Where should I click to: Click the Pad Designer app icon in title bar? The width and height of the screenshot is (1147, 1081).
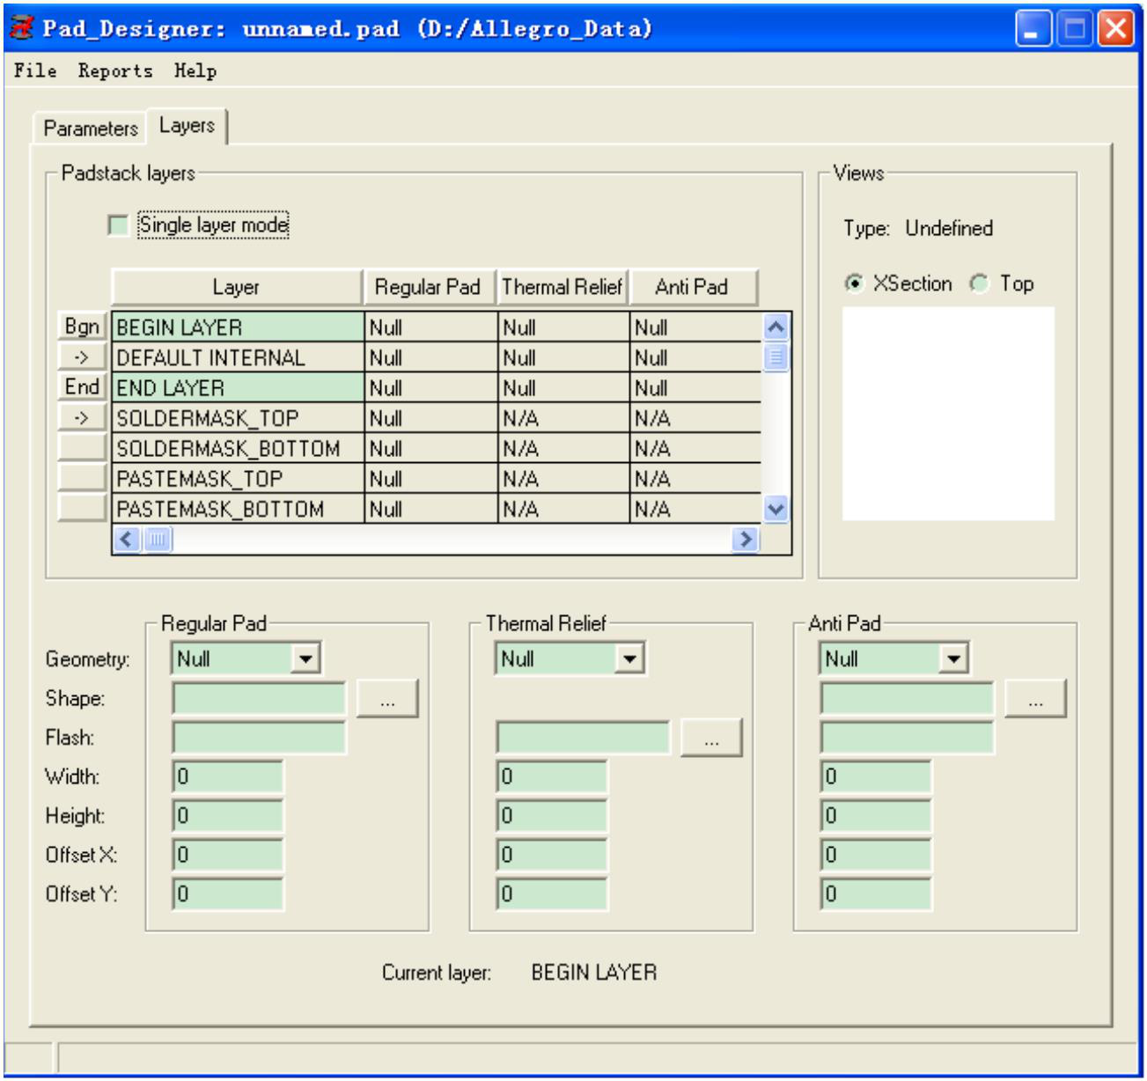point(21,28)
